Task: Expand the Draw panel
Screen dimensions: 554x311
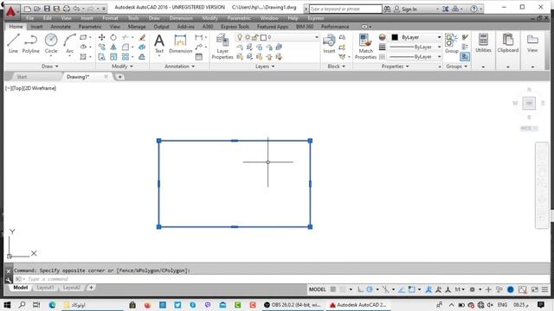Action: (50, 67)
